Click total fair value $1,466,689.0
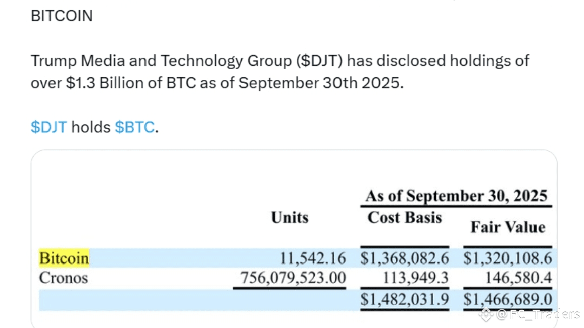The width and height of the screenshot is (584, 328). click(x=508, y=299)
